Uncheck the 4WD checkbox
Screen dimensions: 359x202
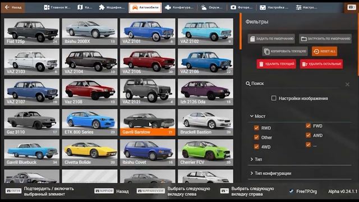(256, 147)
